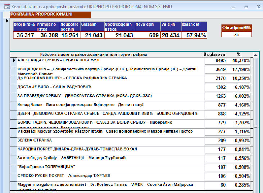263x193 pixels.
Task: Maximize the Rezultati izbora window
Action: (x=246, y=7)
